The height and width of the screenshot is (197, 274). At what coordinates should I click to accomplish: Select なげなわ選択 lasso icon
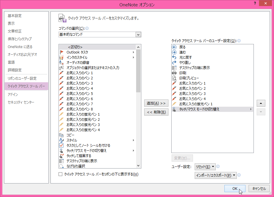click(61, 166)
